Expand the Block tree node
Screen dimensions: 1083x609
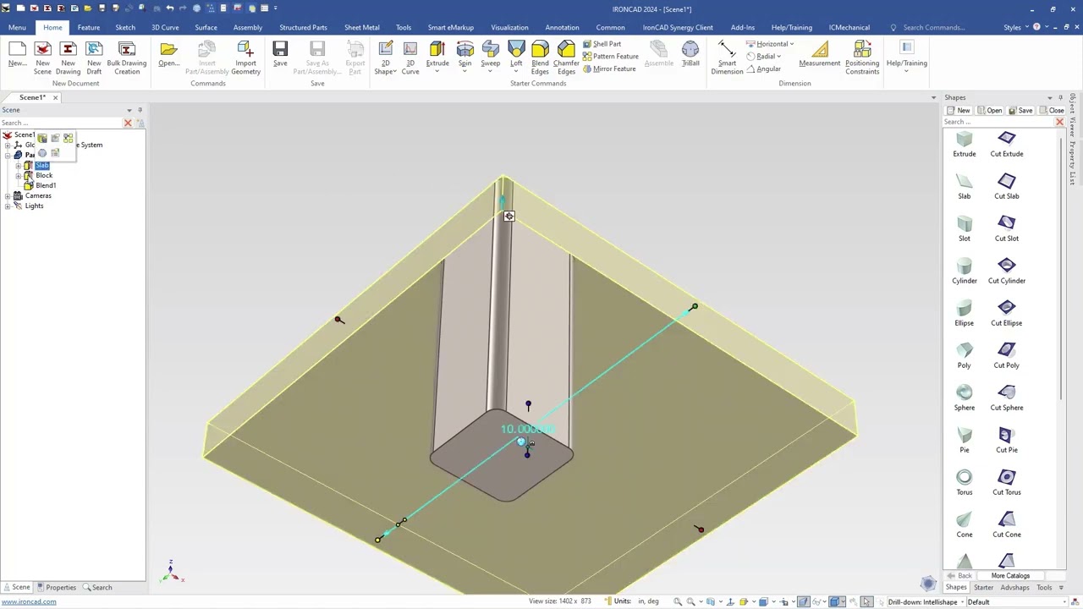pos(18,176)
